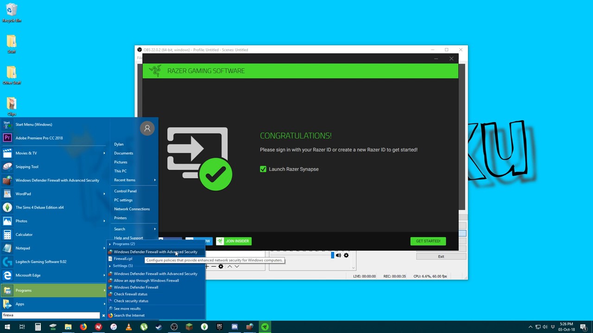Expand the Search submenu arrow
This screenshot has width=593, height=333.
point(155,229)
